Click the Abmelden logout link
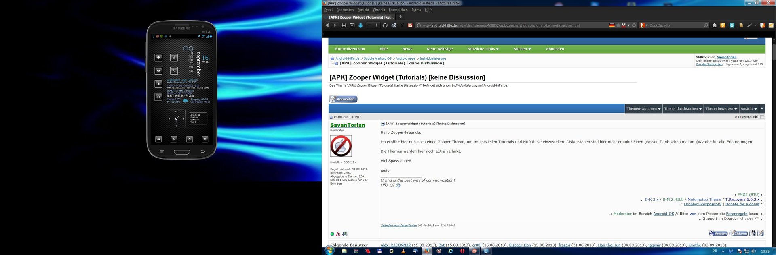This screenshot has width=776, height=255. coord(555,49)
